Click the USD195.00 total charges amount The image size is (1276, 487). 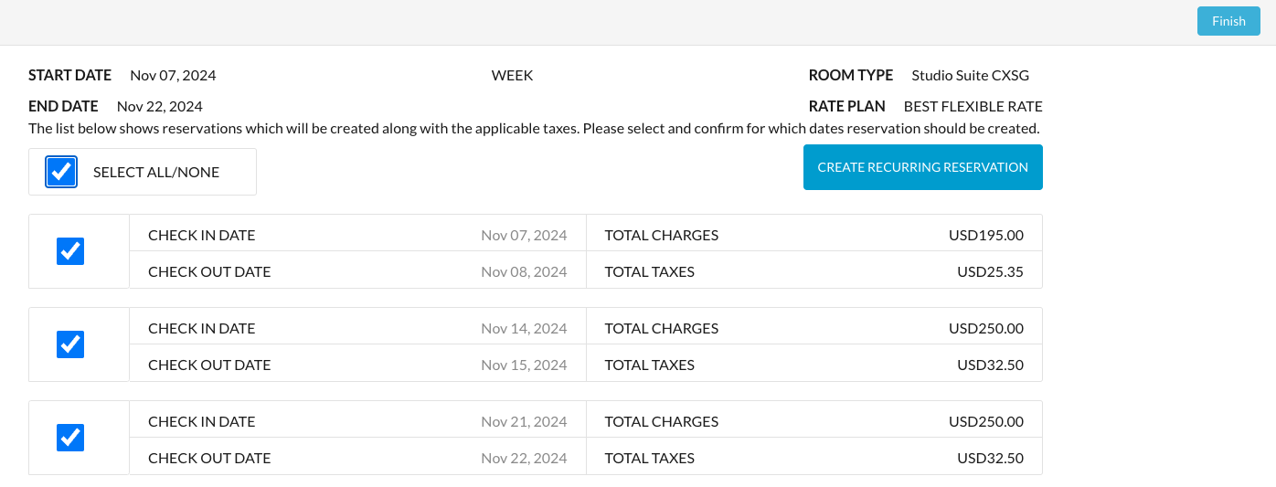coord(985,235)
